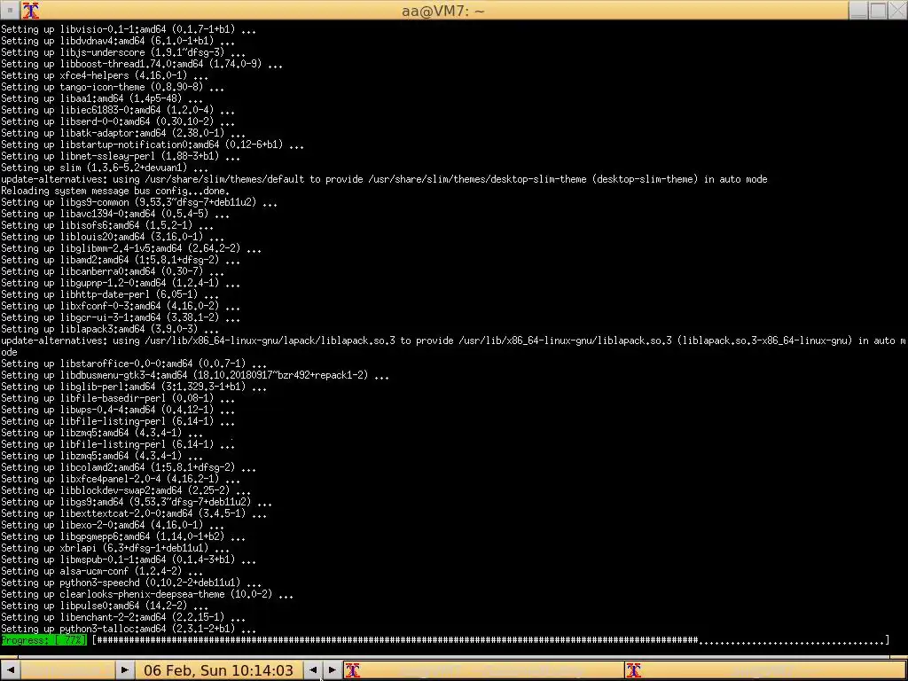The width and height of the screenshot is (908, 681).
Task: Select the libcanberra0 setup line
Action: [x=113, y=271]
